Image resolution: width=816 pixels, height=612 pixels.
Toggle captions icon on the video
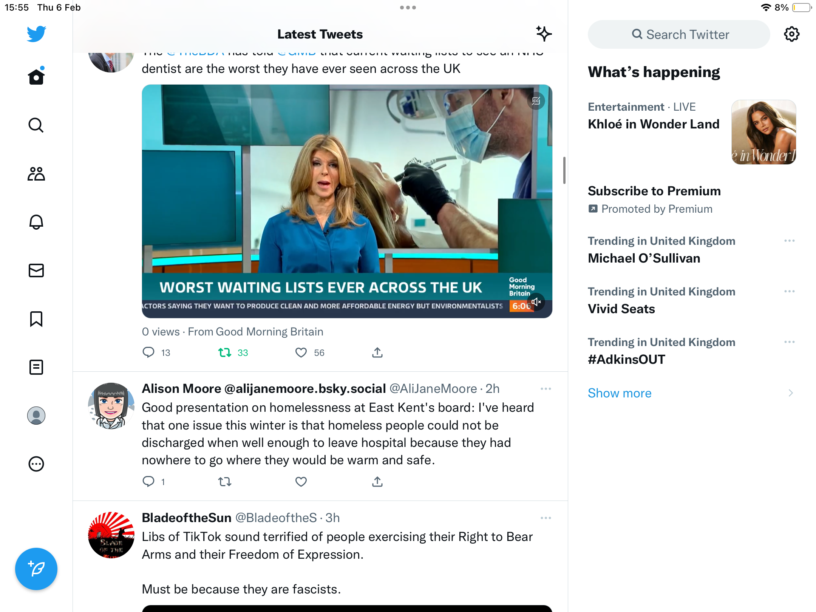(x=536, y=101)
